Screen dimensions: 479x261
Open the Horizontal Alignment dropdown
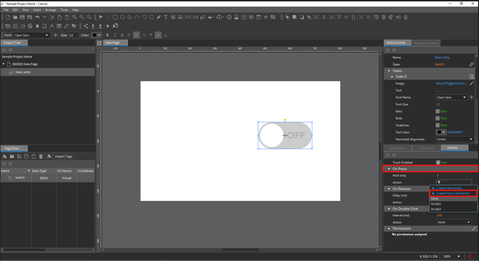(454, 139)
